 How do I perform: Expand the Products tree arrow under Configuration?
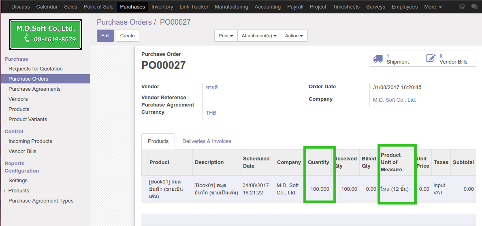(x=4, y=191)
